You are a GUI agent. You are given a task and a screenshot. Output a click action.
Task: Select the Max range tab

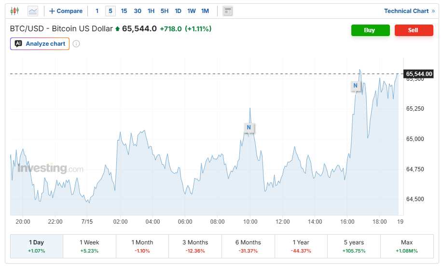click(x=407, y=246)
